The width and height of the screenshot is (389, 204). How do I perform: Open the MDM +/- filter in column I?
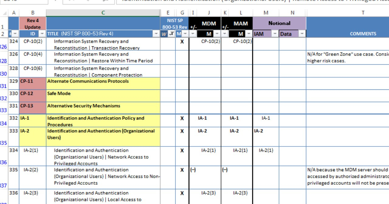(x=193, y=34)
